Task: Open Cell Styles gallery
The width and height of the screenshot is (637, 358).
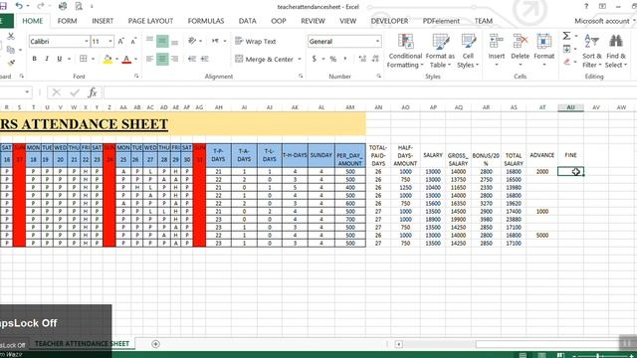Action: coord(468,51)
